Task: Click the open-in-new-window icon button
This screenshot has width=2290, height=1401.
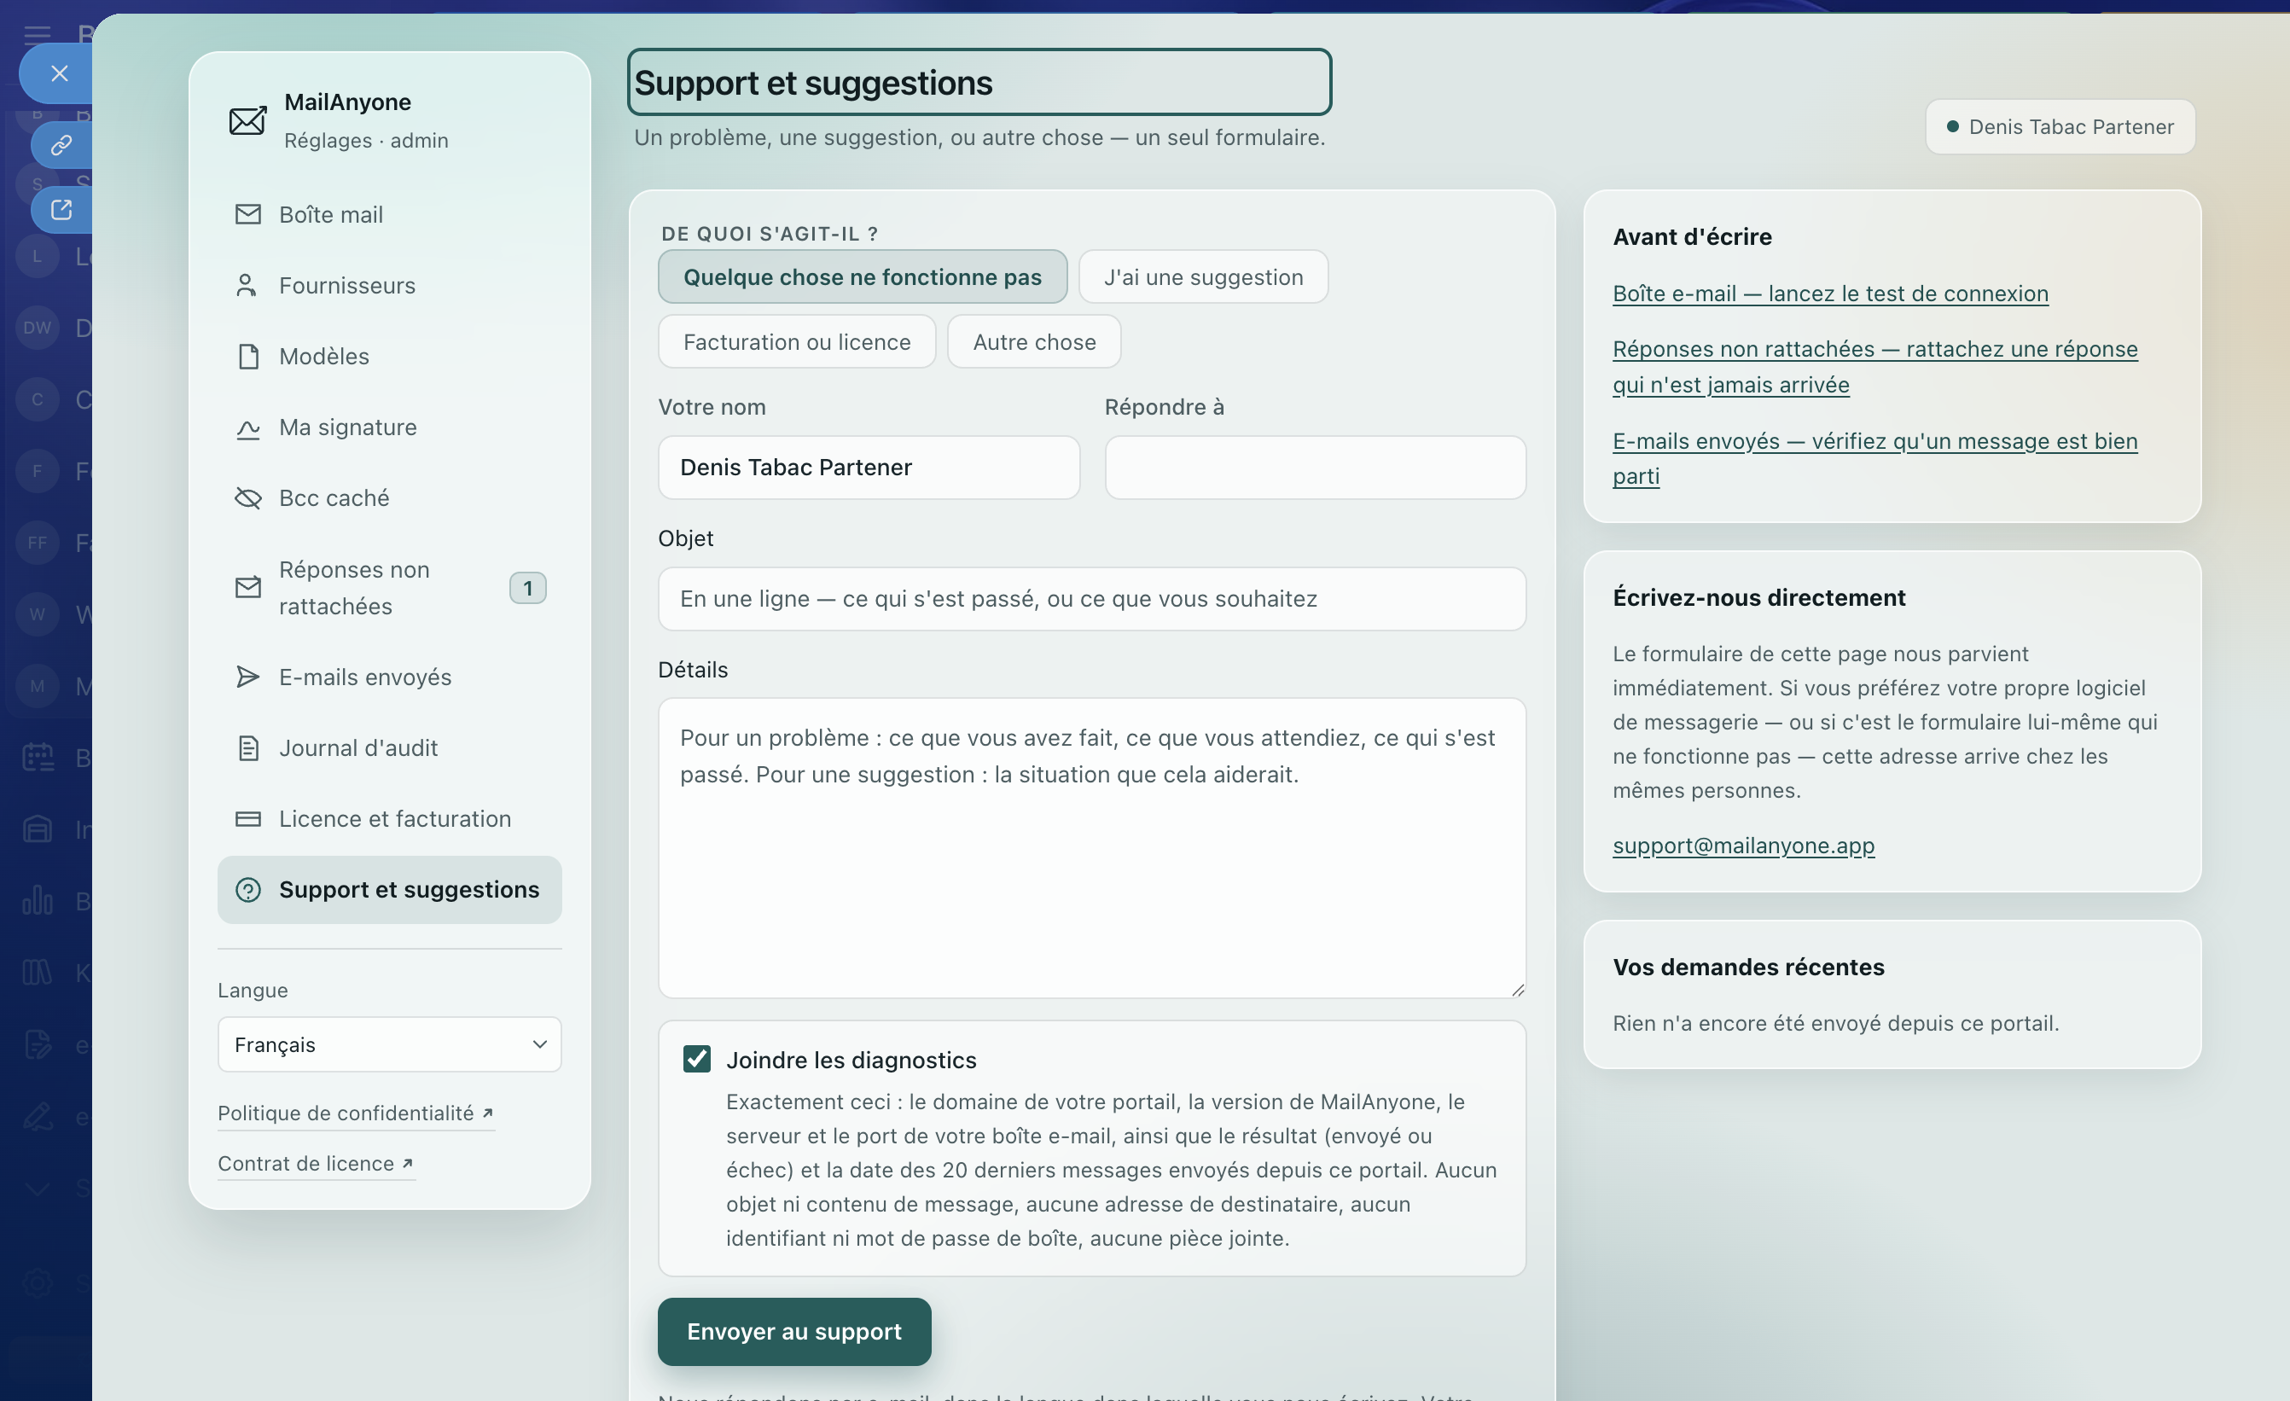Action: (61, 210)
